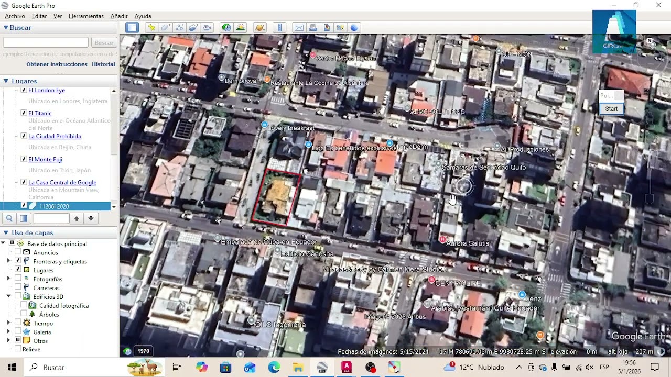Open the Editar menu

click(x=39, y=16)
